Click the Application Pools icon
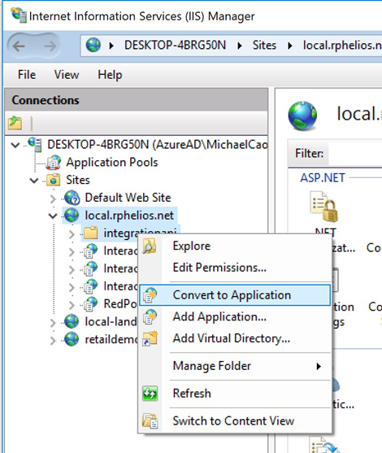 (x=54, y=162)
